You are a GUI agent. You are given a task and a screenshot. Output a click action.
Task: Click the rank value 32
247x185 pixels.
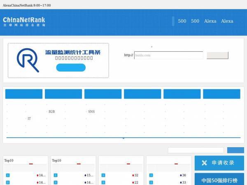click(136, 175)
